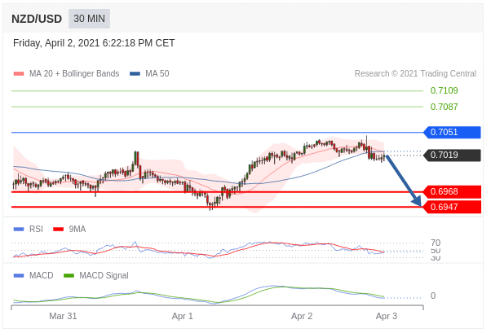This screenshot has height=333, width=491.
Task: Click the red 0.6947 support price tag
Action: click(x=452, y=207)
